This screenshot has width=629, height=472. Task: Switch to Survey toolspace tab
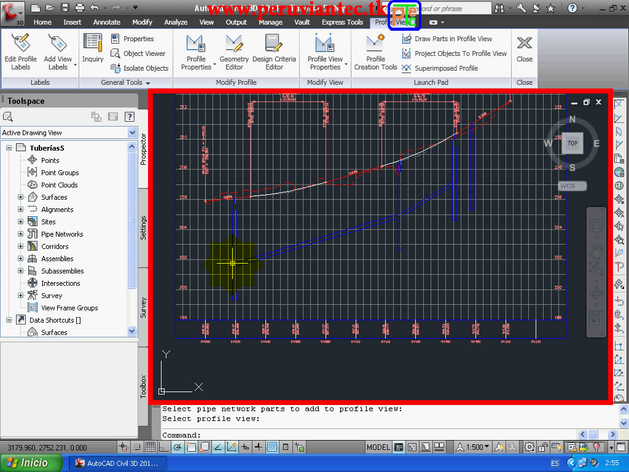point(143,307)
